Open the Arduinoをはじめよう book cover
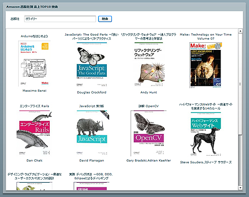The width and height of the screenshot is (249, 197). [x=35, y=64]
